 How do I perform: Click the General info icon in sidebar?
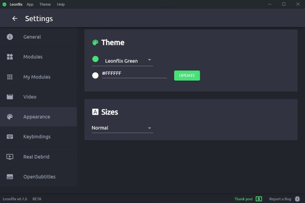[x=10, y=37]
